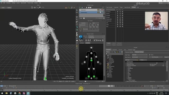Click the loop playback icon in transport
This screenshot has width=169, height=95.
(142, 86)
